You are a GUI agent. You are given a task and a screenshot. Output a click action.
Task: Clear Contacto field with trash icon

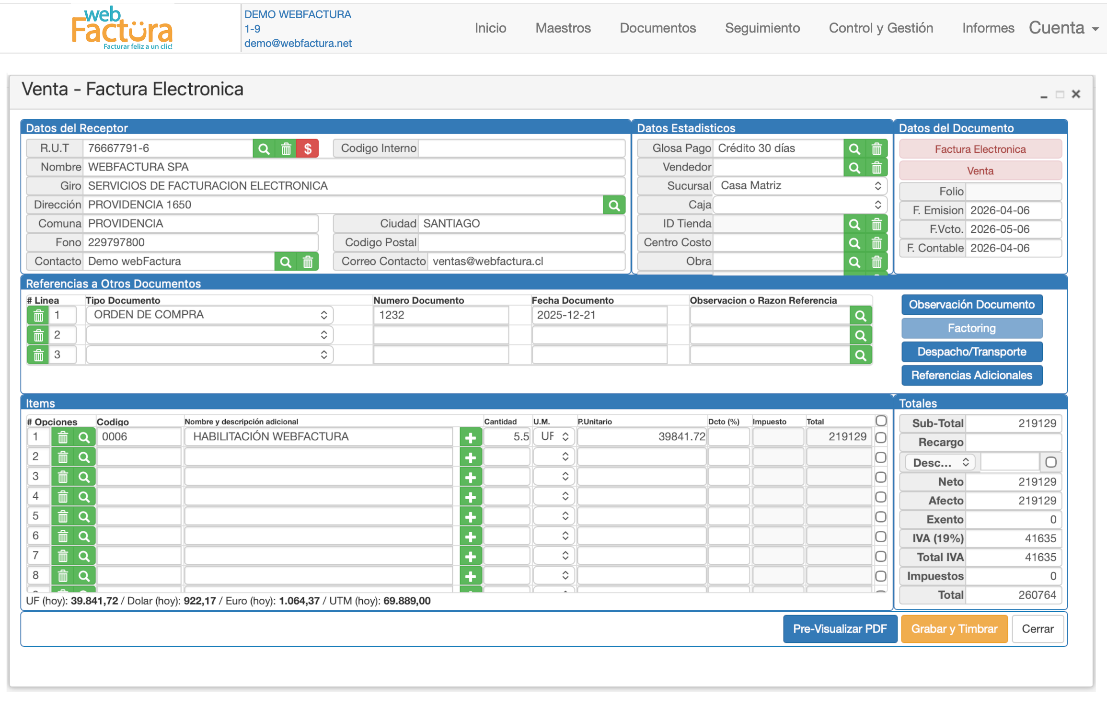click(308, 262)
